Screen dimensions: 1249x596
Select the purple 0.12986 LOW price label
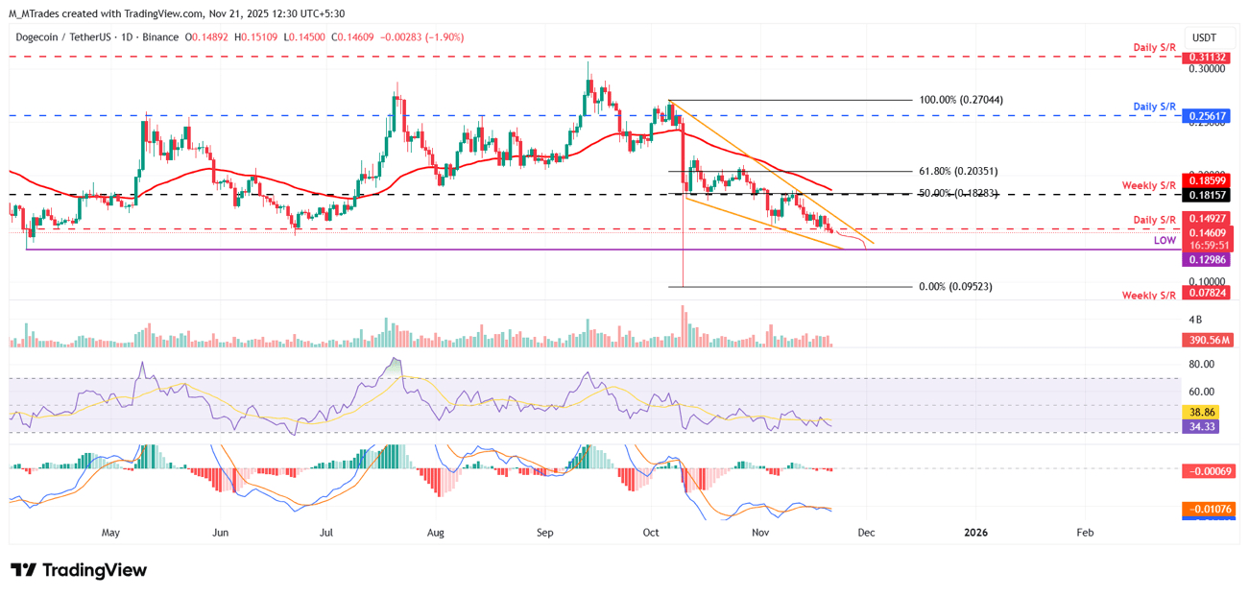1204,260
